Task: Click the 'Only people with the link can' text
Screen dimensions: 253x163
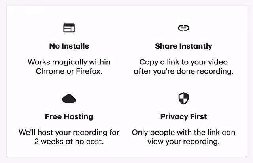Action: click(183, 133)
